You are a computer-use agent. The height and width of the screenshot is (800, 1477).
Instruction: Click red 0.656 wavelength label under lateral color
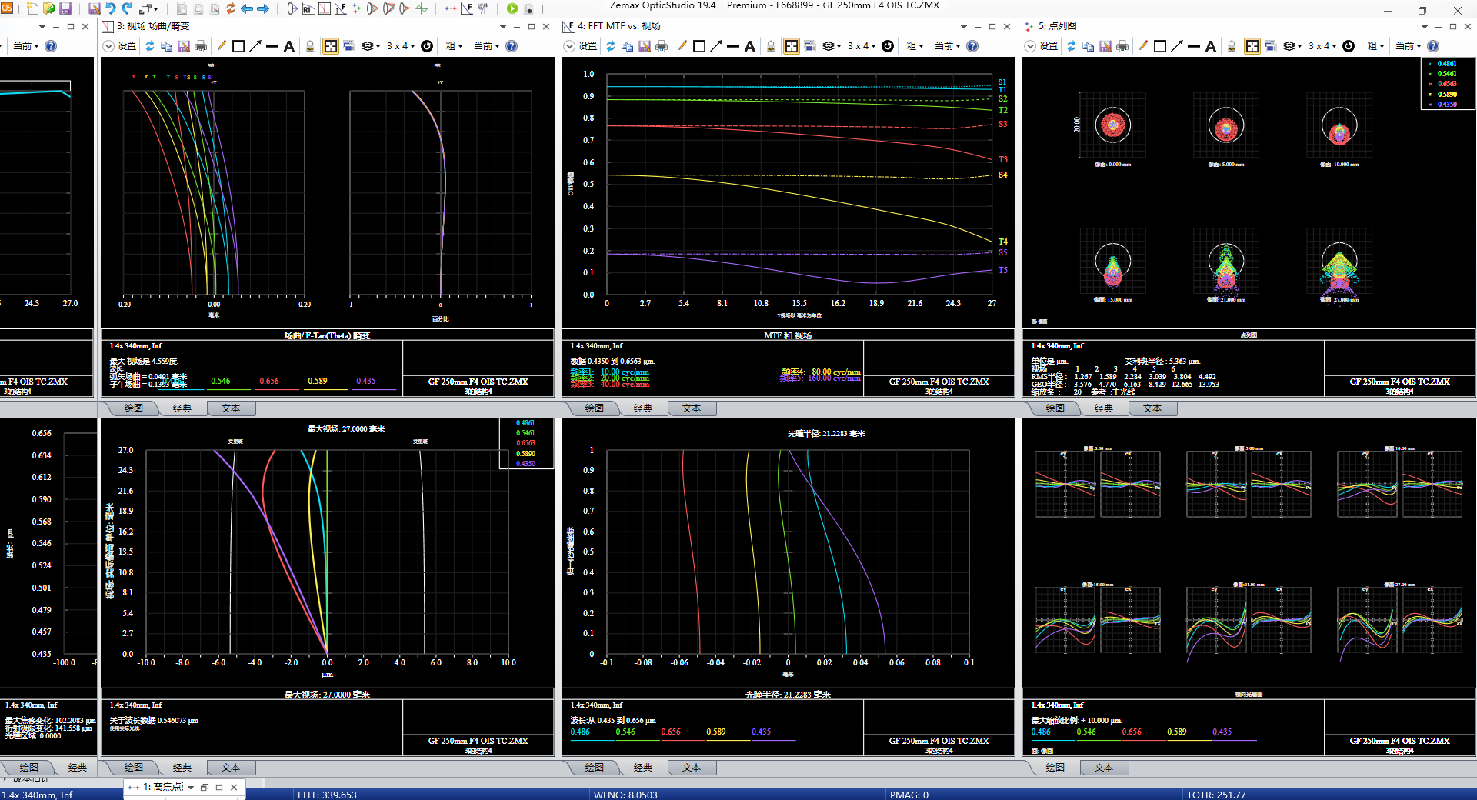[x=671, y=732]
